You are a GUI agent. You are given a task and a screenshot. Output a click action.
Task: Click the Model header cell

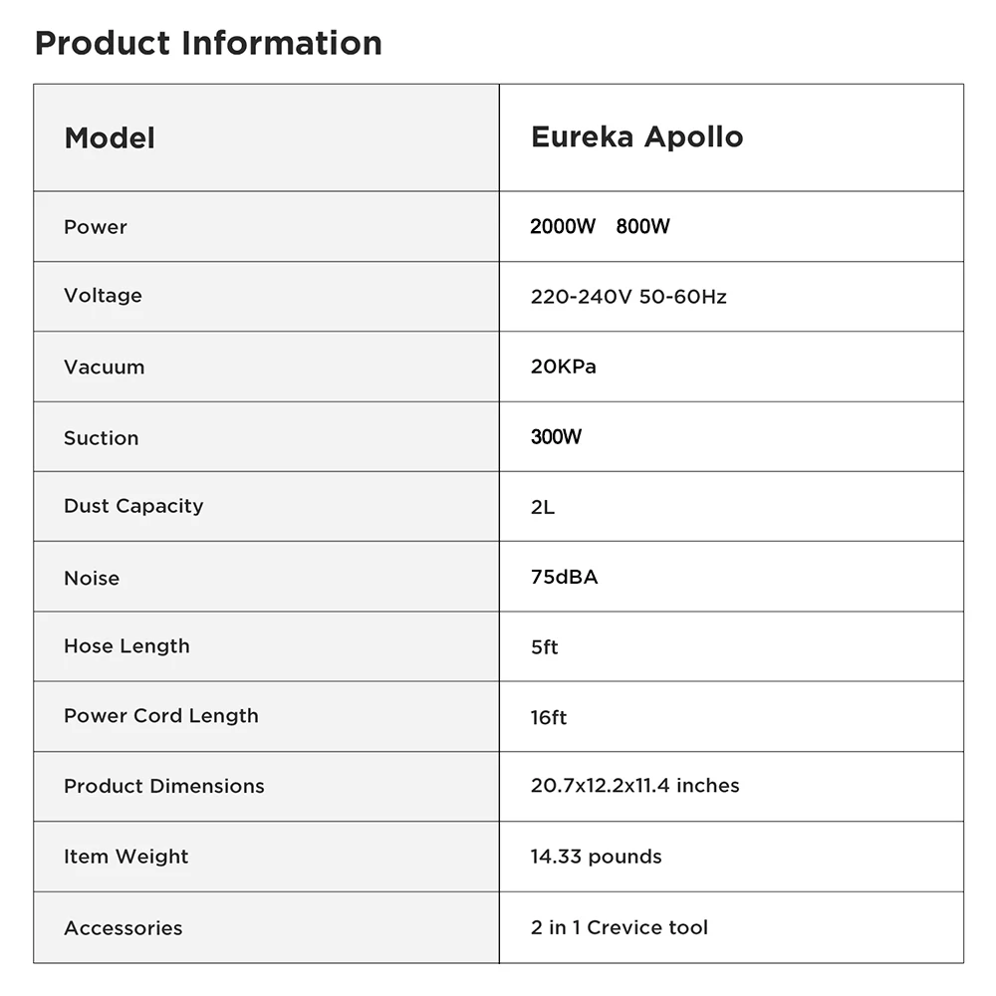pos(110,137)
